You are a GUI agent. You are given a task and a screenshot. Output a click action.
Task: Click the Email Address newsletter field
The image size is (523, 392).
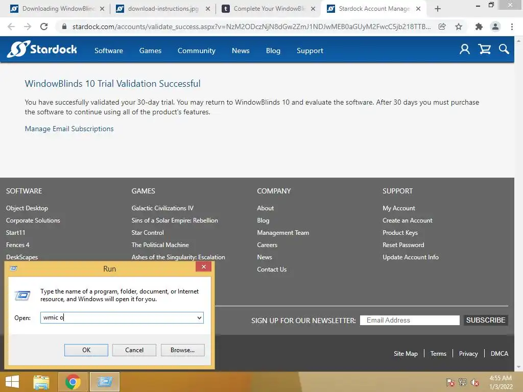410,320
